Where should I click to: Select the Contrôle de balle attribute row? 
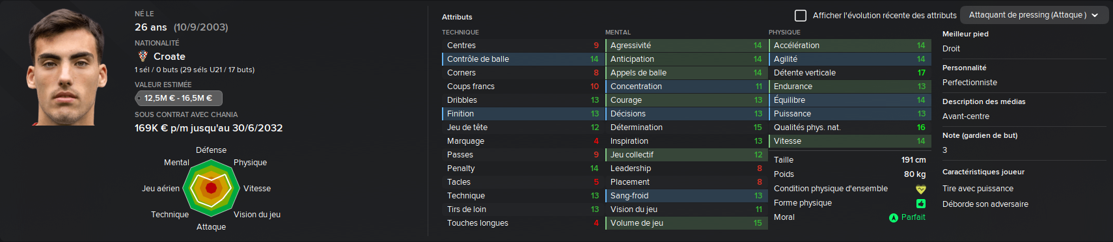coord(521,59)
